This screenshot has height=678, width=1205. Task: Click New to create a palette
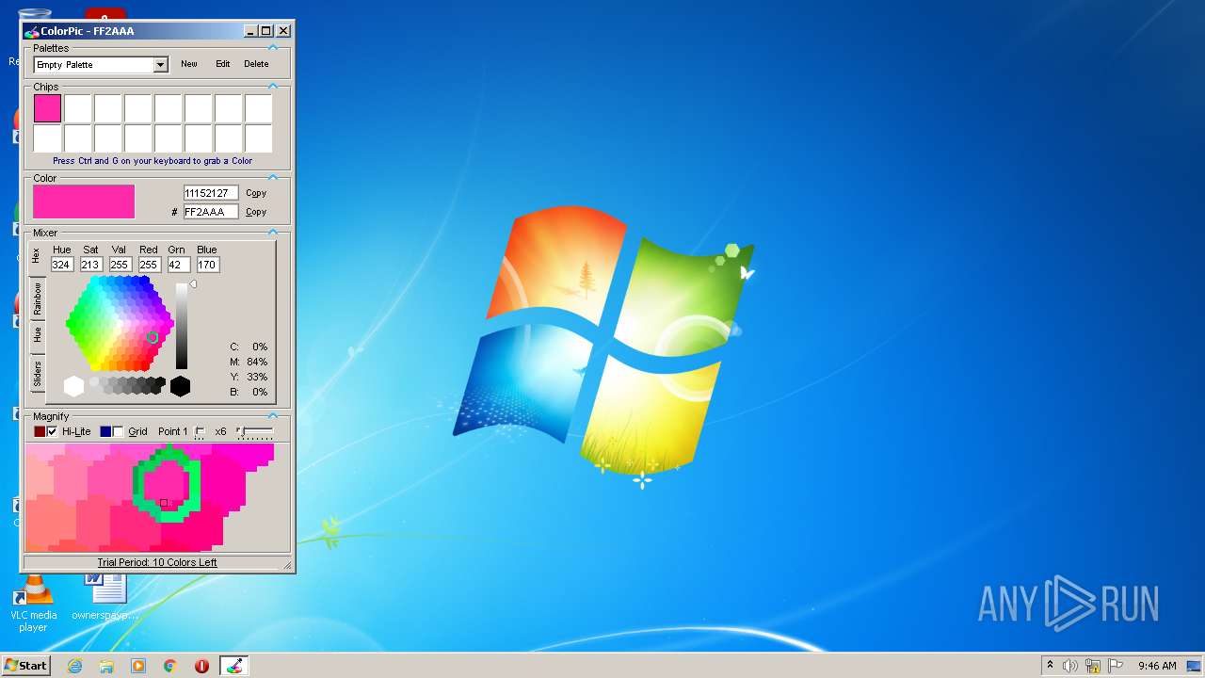coord(189,64)
